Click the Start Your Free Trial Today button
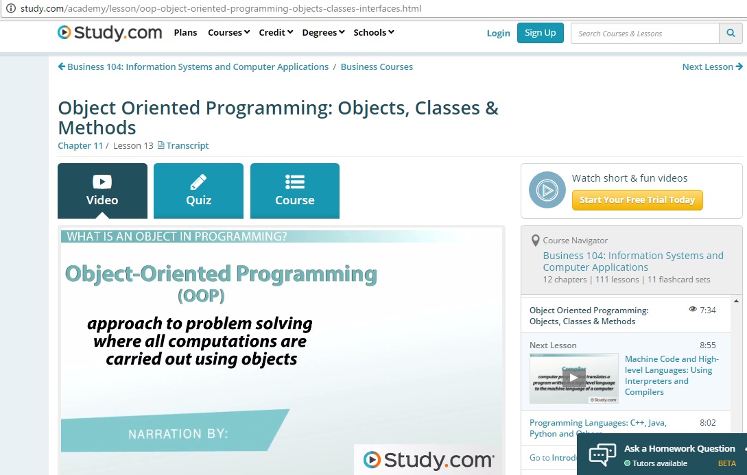The height and width of the screenshot is (475, 747). pyautogui.click(x=637, y=200)
